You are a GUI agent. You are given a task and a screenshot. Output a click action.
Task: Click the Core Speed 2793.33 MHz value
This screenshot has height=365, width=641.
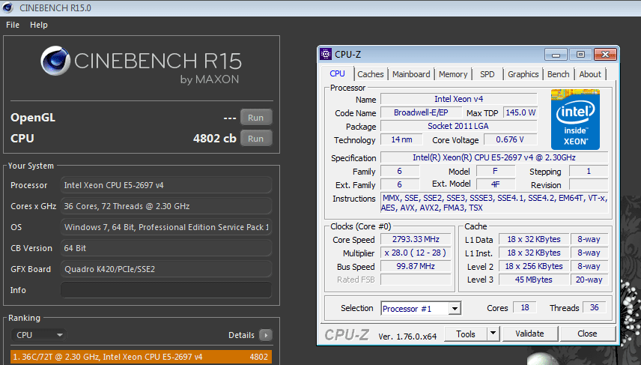(416, 239)
